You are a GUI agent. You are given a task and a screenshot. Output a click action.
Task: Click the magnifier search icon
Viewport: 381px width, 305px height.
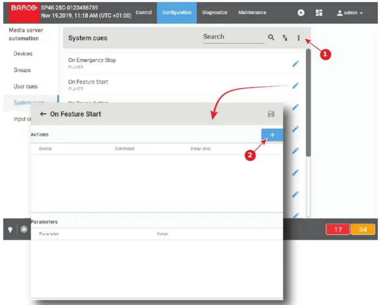[x=271, y=37]
